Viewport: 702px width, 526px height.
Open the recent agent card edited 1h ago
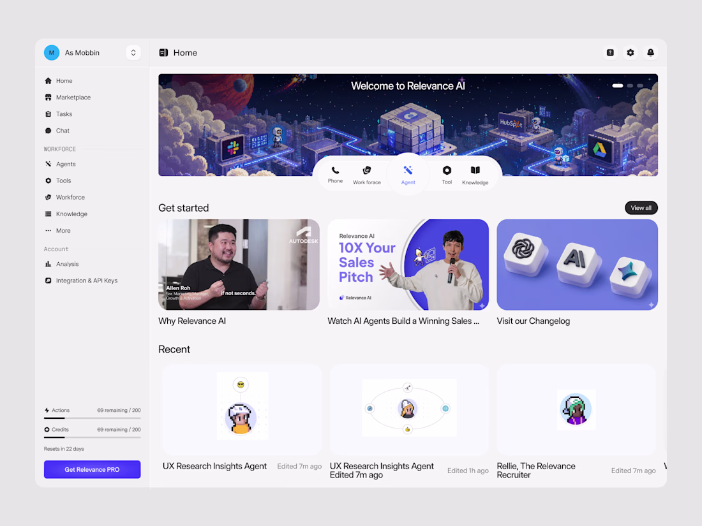click(x=409, y=410)
